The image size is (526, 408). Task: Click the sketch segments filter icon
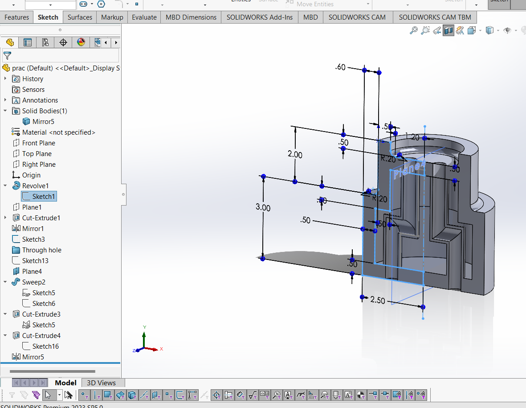pos(193,395)
